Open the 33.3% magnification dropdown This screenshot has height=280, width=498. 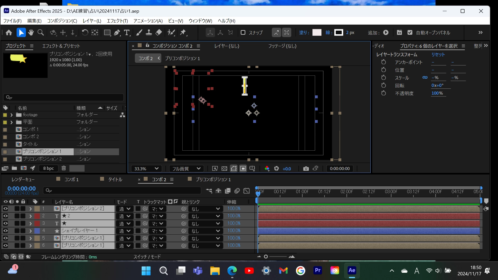[x=146, y=169]
